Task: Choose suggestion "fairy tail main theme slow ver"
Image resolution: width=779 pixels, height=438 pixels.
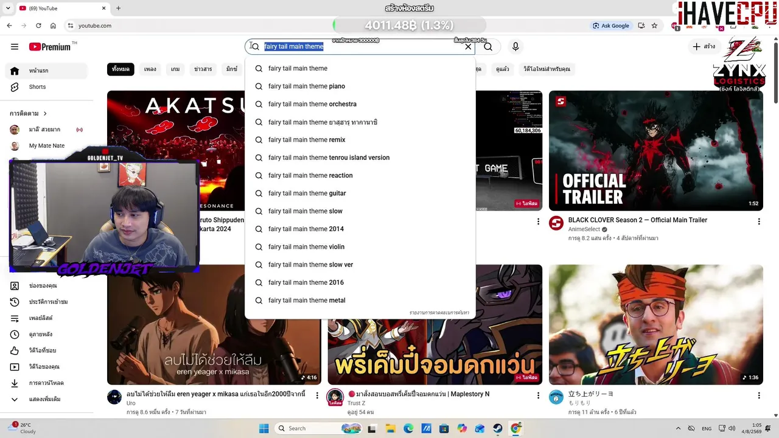Action: [360, 265]
